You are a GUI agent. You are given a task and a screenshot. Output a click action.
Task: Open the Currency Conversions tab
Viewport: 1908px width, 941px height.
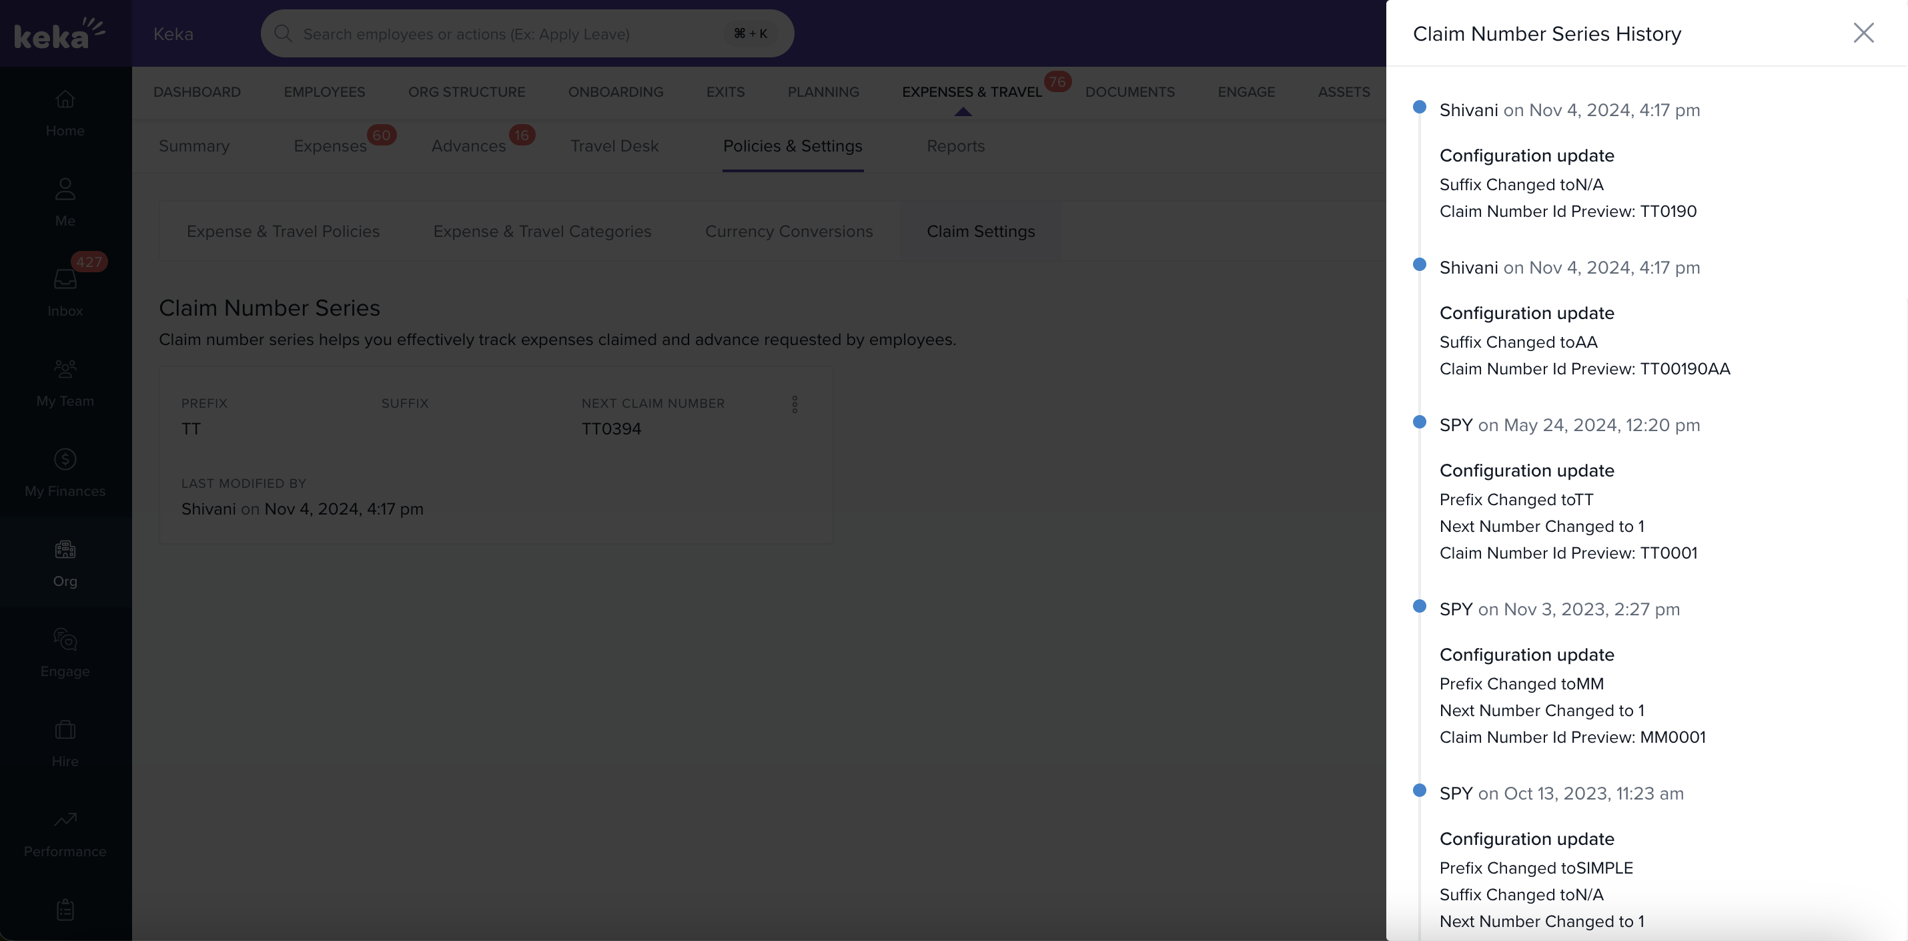click(789, 231)
